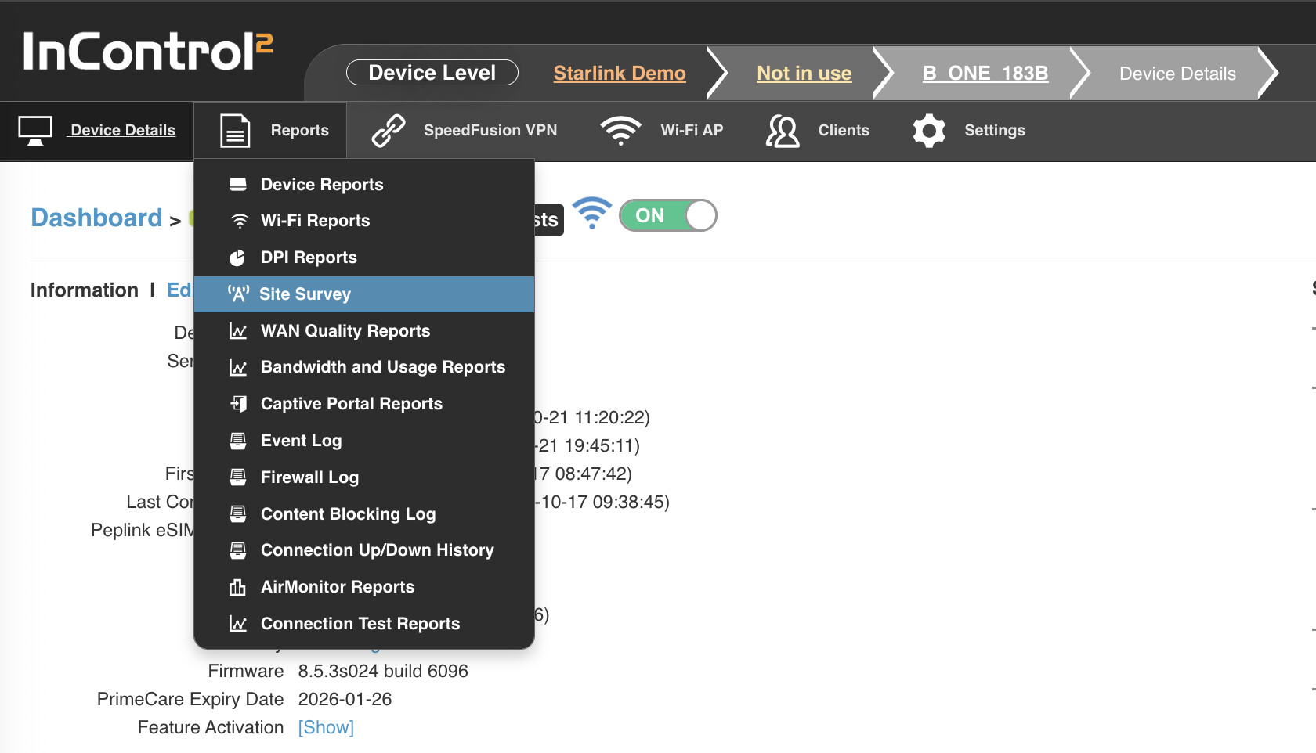This screenshot has width=1316, height=753.
Task: Go to the Dashboard link
Action: click(x=96, y=218)
